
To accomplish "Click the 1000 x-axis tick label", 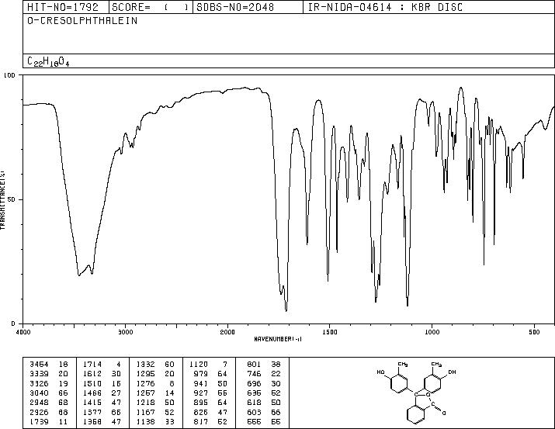I will [432, 332].
